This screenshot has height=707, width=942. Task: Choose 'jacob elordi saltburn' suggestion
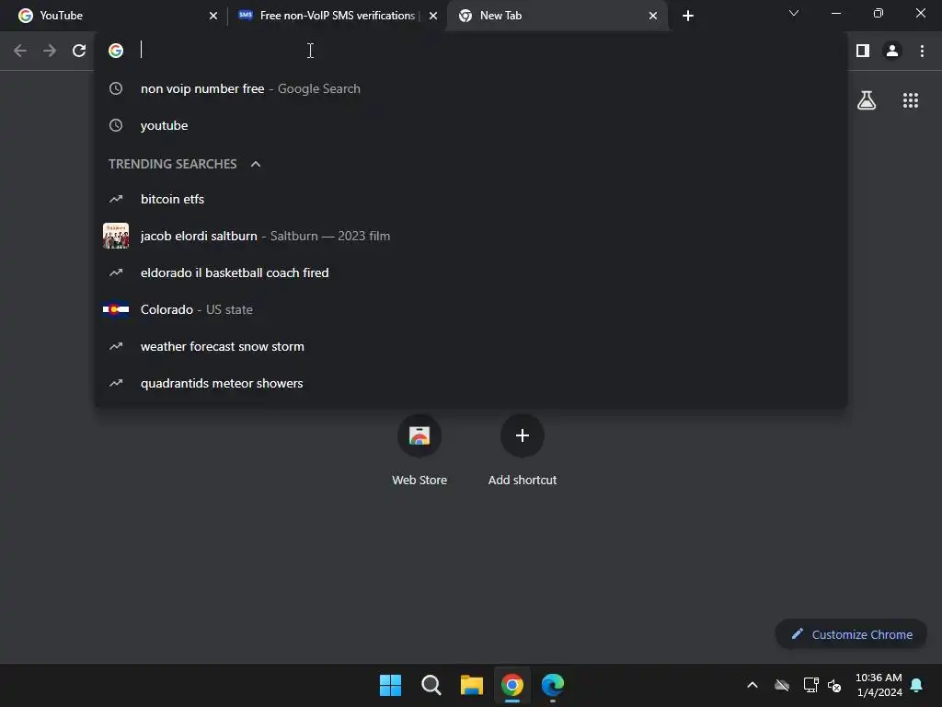(471, 236)
